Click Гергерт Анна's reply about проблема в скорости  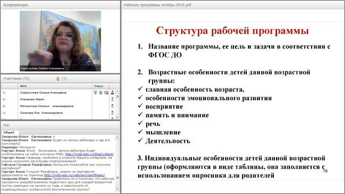57,160
